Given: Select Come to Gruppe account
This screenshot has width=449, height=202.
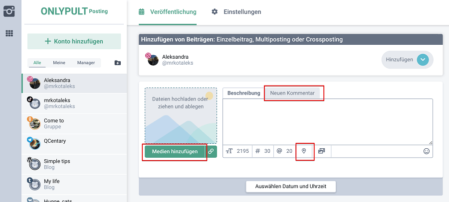Looking at the screenshot, I should [74, 123].
